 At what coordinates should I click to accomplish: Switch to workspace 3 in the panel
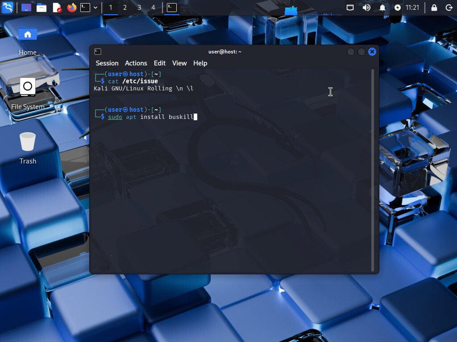[x=139, y=8]
